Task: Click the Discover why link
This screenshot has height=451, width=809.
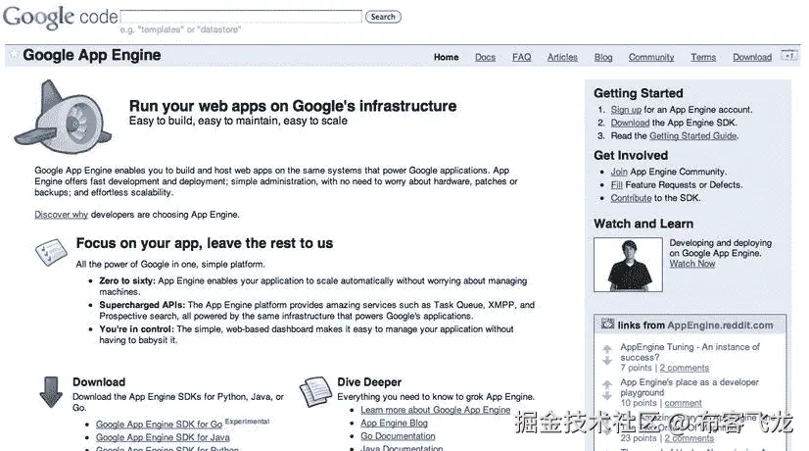Action: (x=61, y=215)
